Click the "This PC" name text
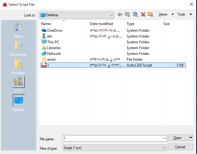197x154 pixels. pos(53,42)
